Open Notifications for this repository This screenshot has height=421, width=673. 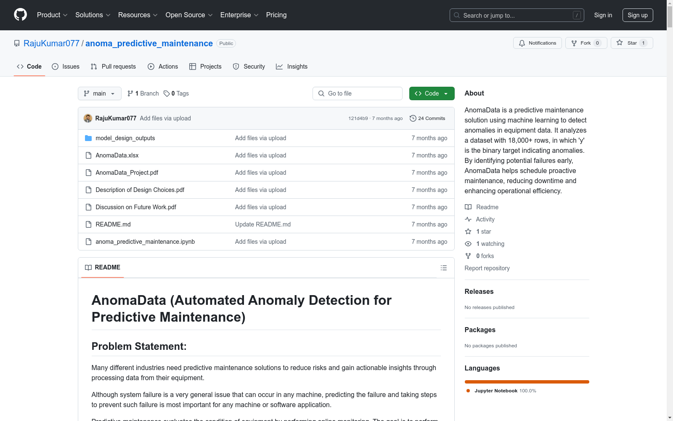(x=538, y=43)
